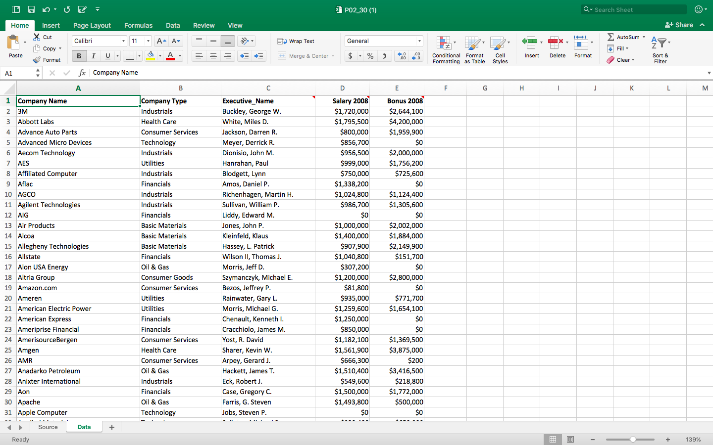Expand the Clear dropdown

[633, 60]
